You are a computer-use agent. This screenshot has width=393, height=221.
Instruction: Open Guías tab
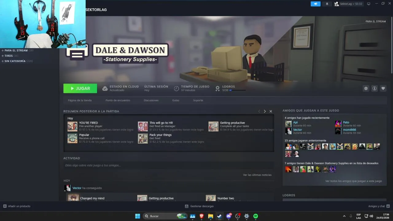pyautogui.click(x=176, y=100)
